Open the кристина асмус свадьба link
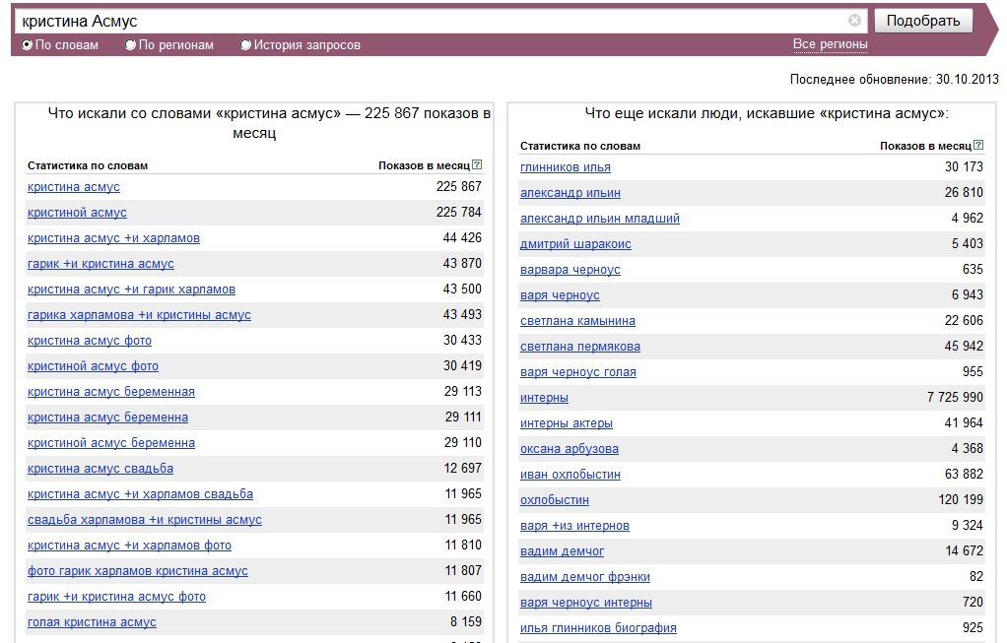This screenshot has height=643, width=1007. pyautogui.click(x=101, y=469)
